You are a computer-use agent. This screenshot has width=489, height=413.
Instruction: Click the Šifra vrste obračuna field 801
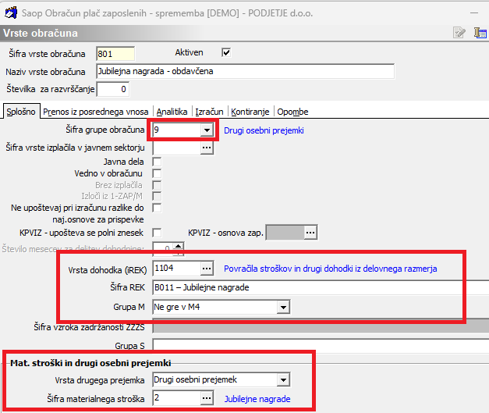115,54
